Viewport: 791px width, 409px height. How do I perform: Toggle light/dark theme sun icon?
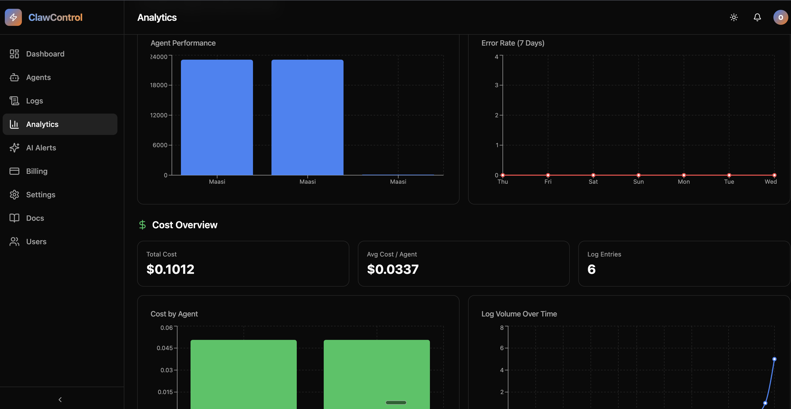(x=734, y=18)
